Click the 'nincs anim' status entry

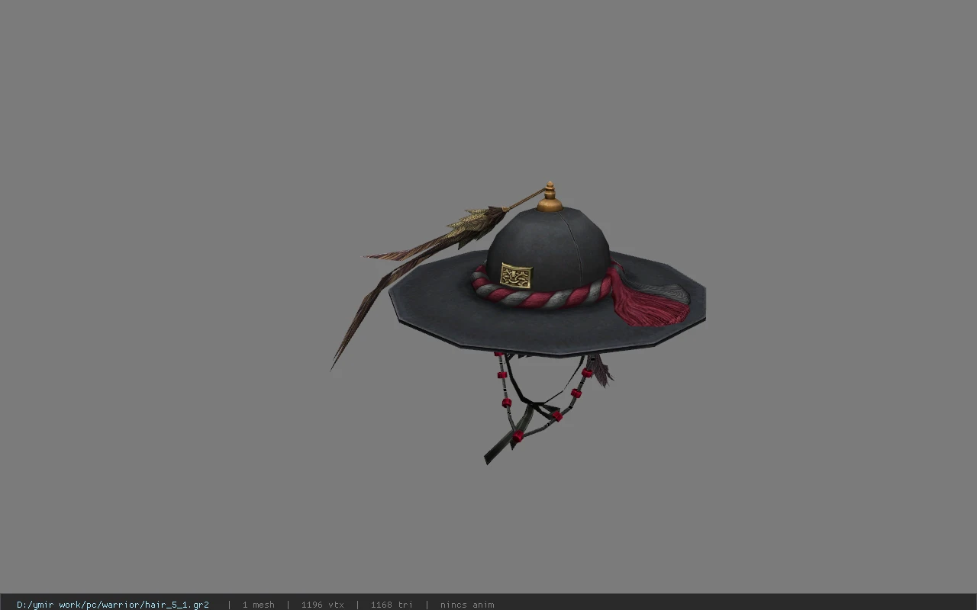point(467,605)
